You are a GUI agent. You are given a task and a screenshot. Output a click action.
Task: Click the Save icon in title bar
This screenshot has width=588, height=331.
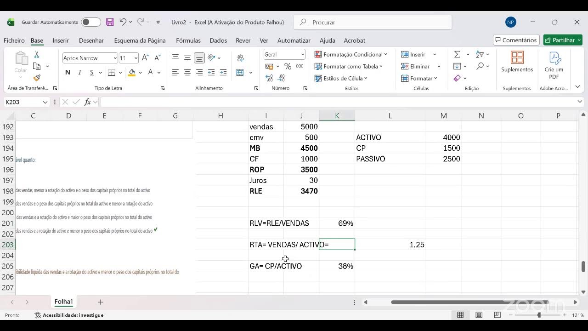tap(110, 22)
